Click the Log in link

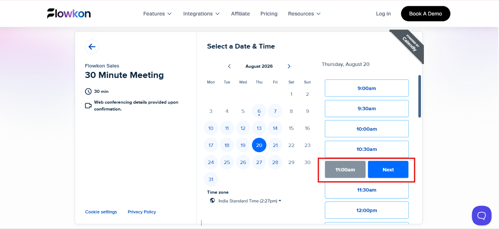(x=383, y=14)
